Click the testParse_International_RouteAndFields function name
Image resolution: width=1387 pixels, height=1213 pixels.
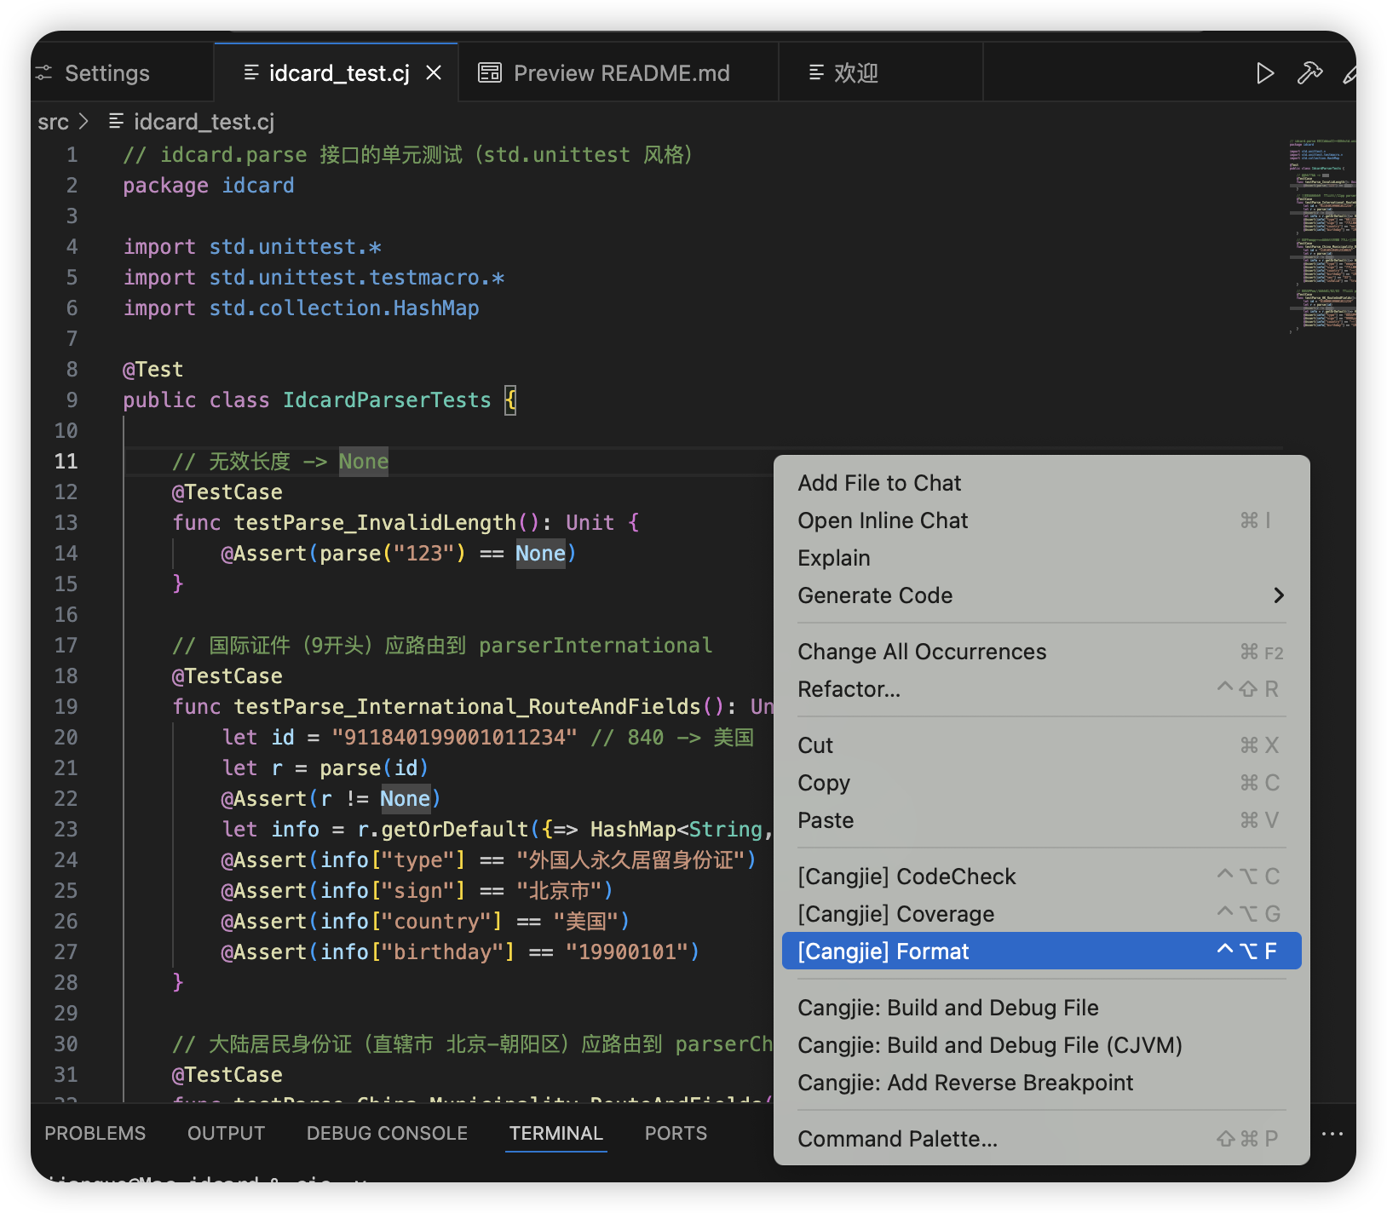(467, 707)
